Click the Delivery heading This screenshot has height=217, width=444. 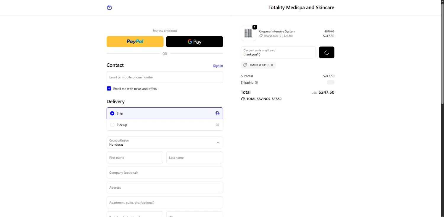coord(115,101)
